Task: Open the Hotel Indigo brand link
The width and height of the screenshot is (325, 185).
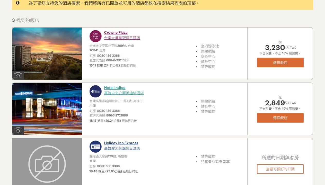Action: (115, 88)
